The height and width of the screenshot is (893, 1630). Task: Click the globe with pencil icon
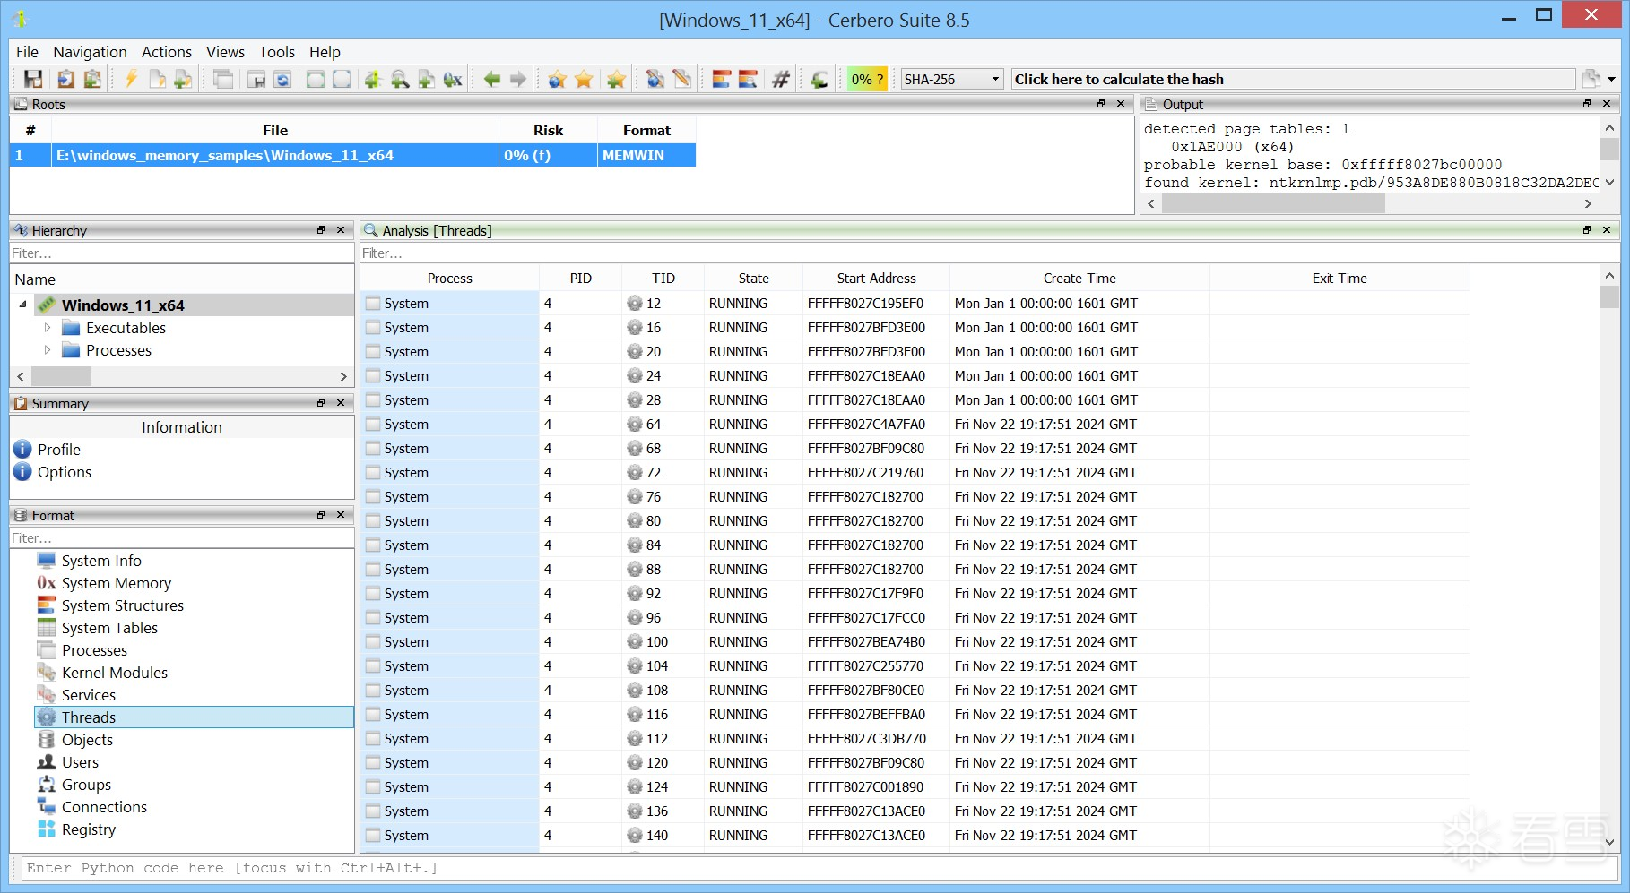pyautogui.click(x=655, y=79)
